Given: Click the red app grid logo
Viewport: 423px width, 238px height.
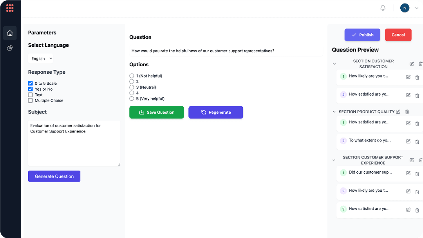Looking at the screenshot, I should 10,8.
